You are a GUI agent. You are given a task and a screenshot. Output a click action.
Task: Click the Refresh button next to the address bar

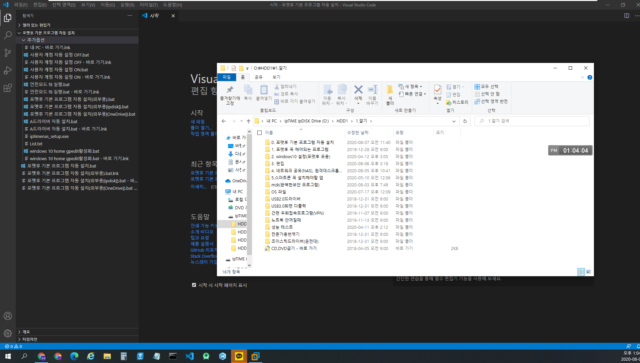click(465, 121)
